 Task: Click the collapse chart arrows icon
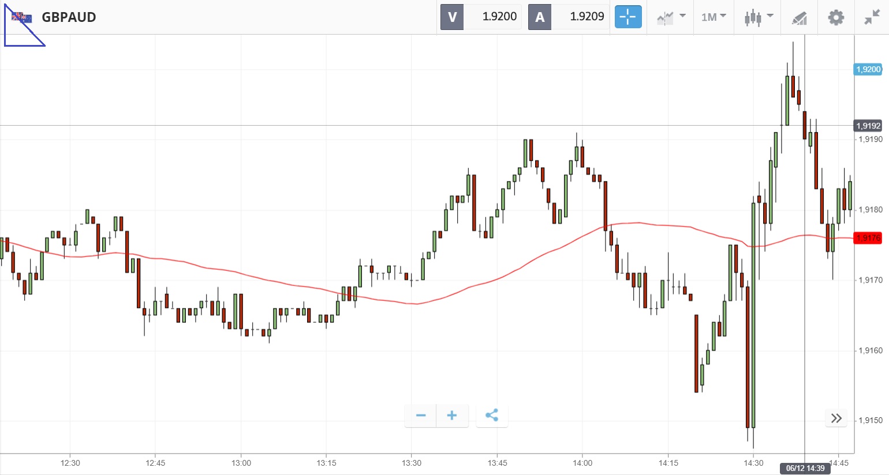click(872, 17)
